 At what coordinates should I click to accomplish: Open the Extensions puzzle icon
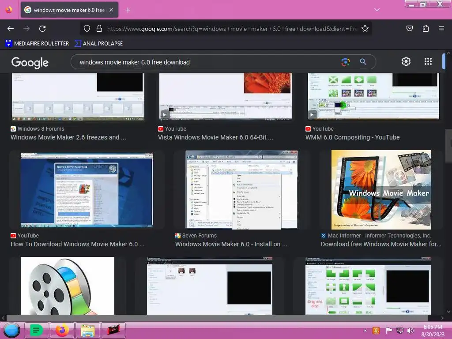[x=426, y=28]
